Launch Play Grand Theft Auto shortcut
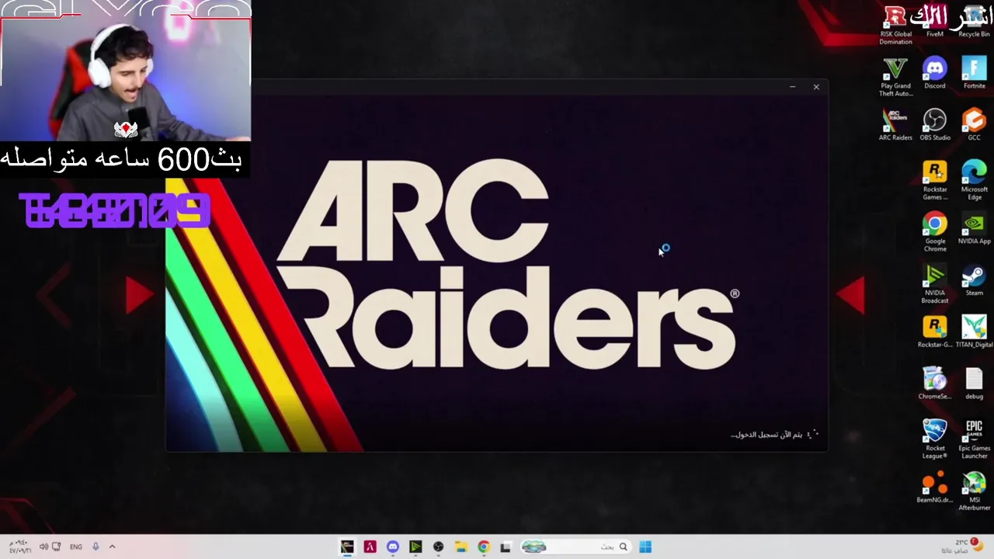The image size is (994, 559). (895, 77)
